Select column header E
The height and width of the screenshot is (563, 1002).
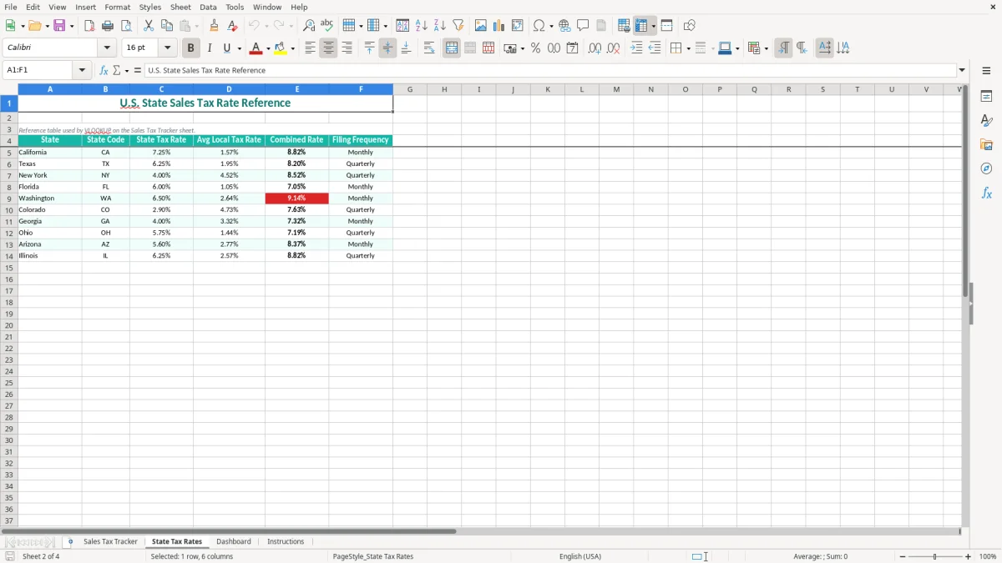point(297,89)
